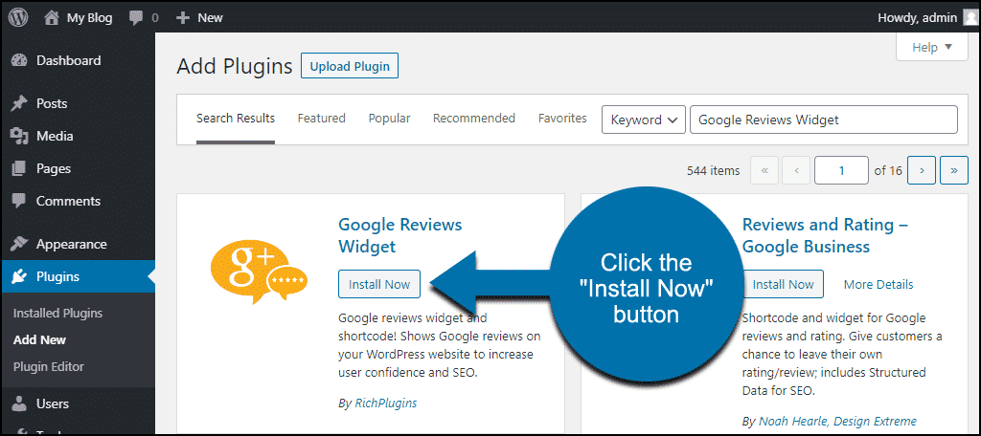Open the Popular plugins tab
This screenshot has width=981, height=436.
[389, 118]
